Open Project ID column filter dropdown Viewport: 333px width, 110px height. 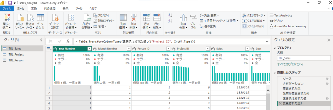[208, 49]
